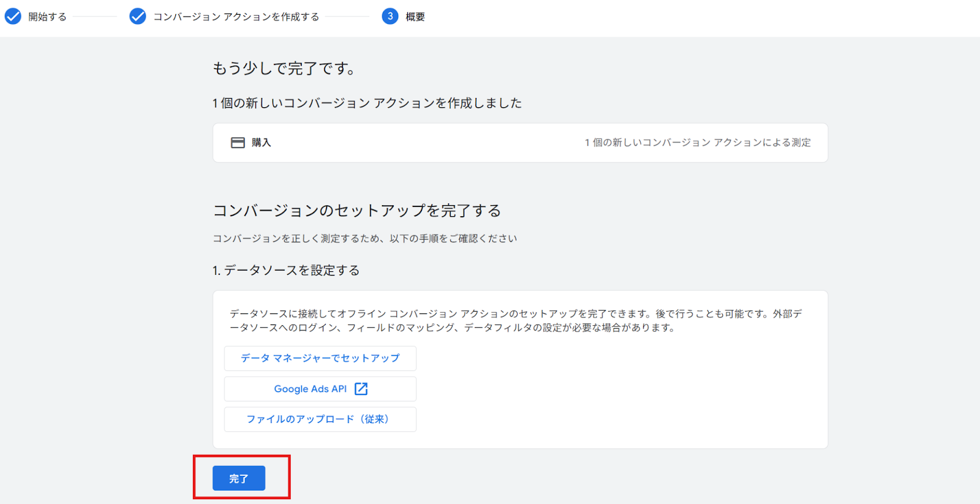Select the 概要 step label
Image resolution: width=980 pixels, height=504 pixels.
tap(415, 17)
